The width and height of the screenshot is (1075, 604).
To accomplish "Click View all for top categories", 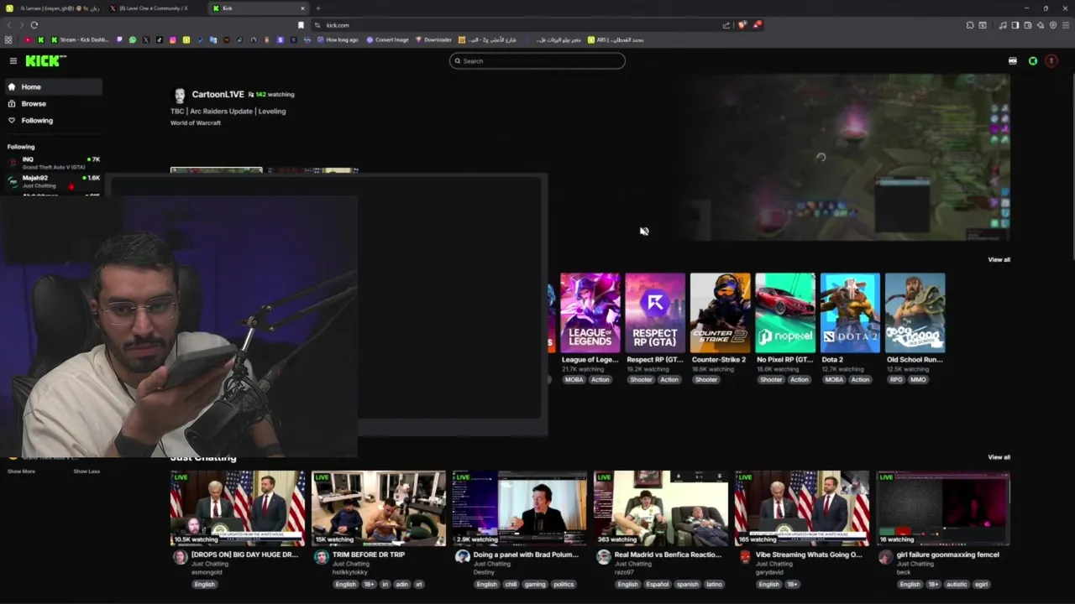I will (x=999, y=260).
